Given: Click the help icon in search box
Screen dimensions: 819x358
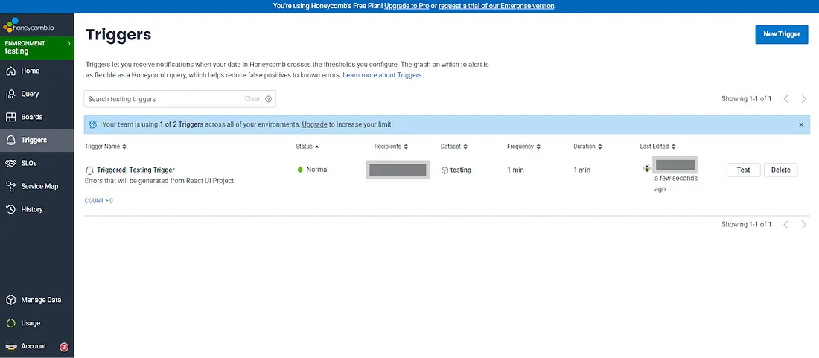Looking at the screenshot, I should (269, 99).
